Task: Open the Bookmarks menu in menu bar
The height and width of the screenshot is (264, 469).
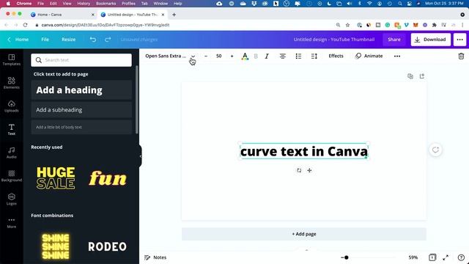Action: coord(106,4)
